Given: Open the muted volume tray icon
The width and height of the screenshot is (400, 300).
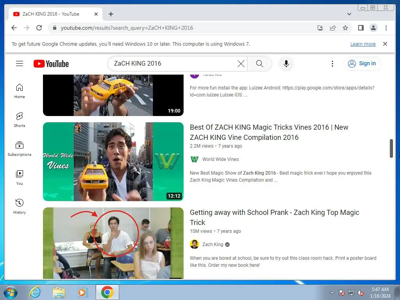Looking at the screenshot, I should click(x=361, y=293).
